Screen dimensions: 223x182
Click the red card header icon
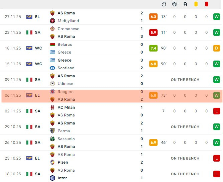(x=207, y=4)
